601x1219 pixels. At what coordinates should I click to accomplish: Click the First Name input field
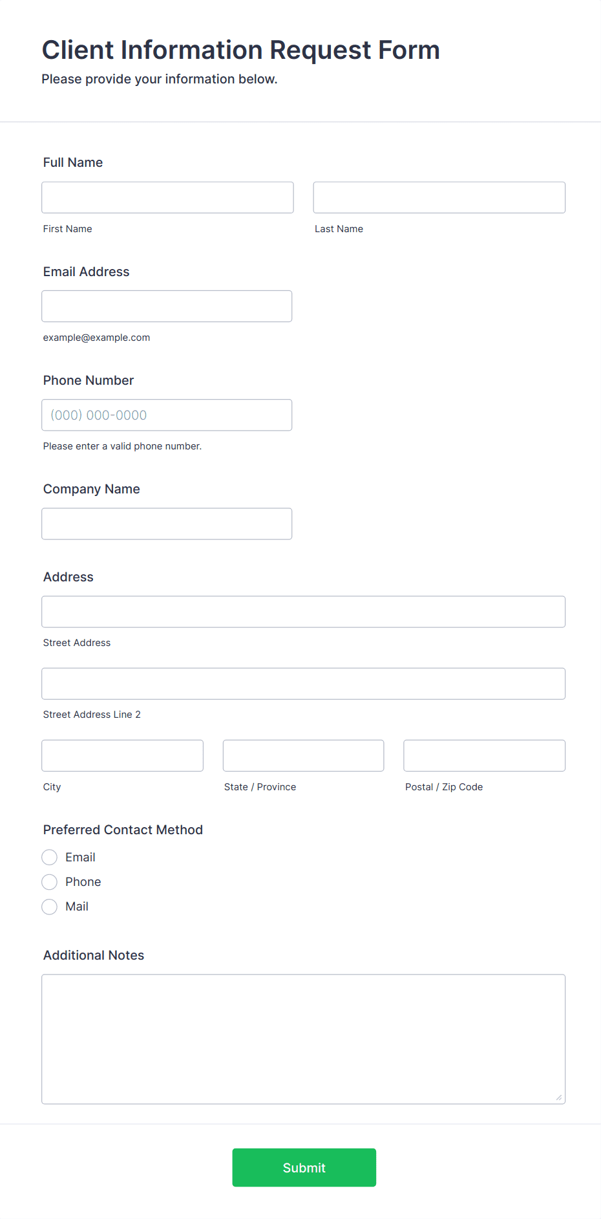[167, 197]
